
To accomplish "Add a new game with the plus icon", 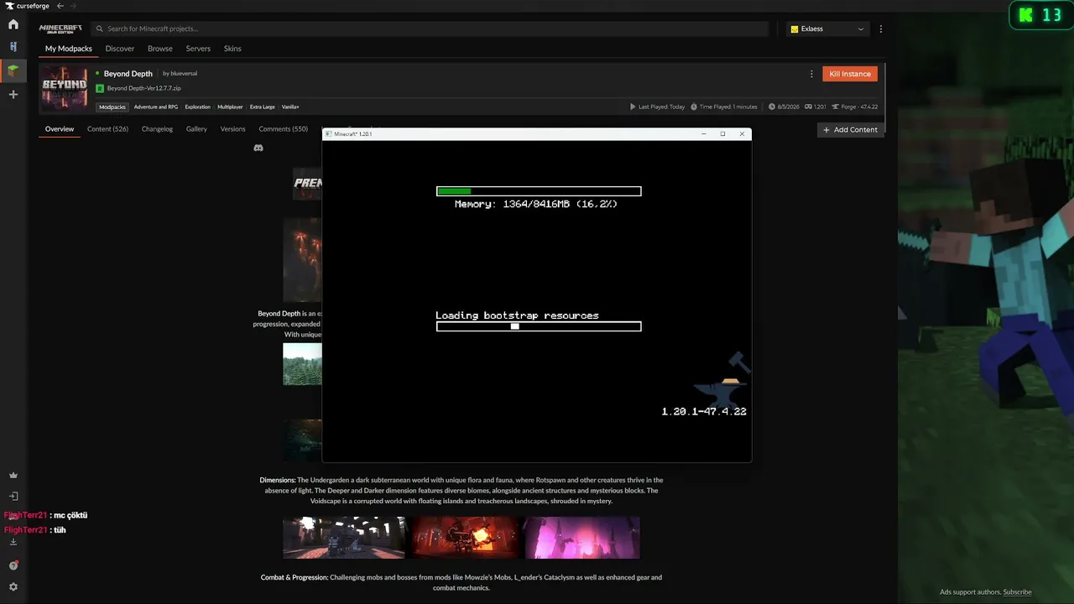I will coord(13,95).
